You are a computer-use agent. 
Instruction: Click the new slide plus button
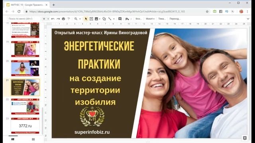pos(44,19)
